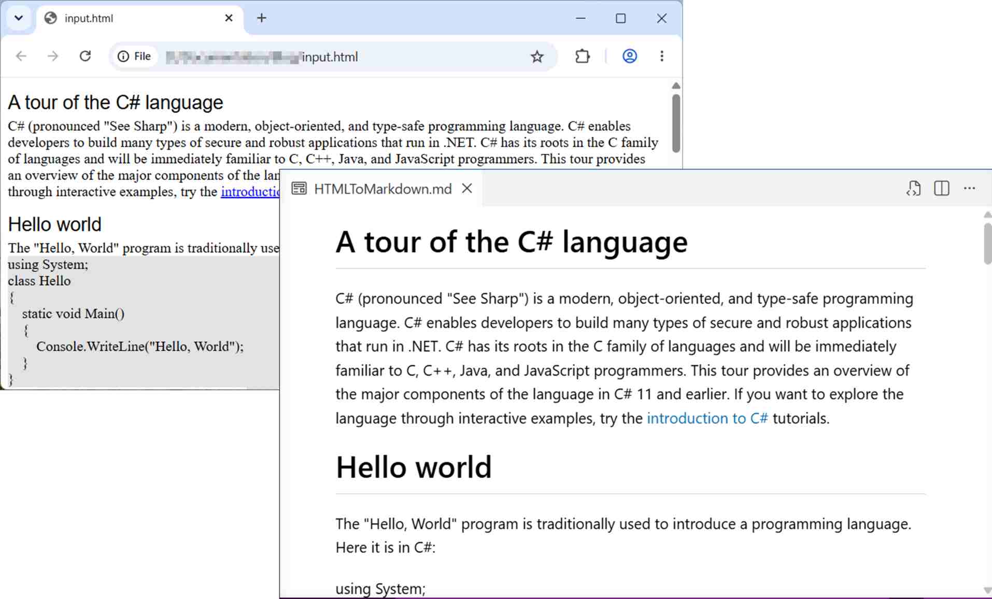Maximize the Chrome window
The width and height of the screenshot is (992, 599).
click(x=621, y=18)
